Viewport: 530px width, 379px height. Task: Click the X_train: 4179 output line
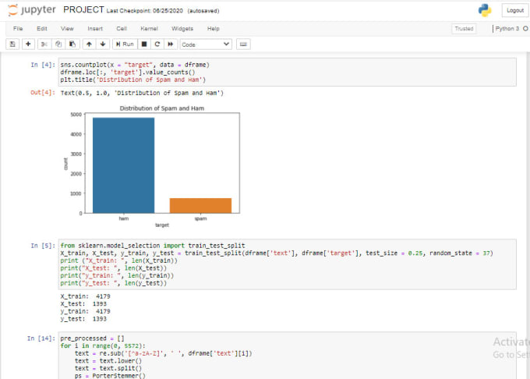[85, 296]
